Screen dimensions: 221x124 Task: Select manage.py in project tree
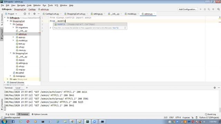click(x=20, y=76)
